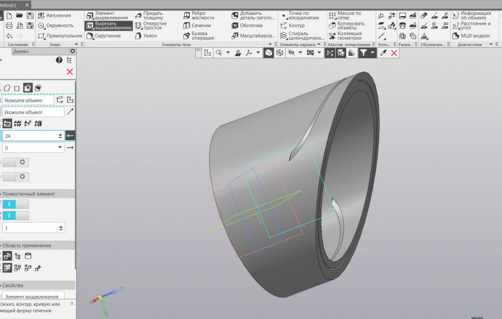502x319 pixels.
Task: Open a file via the folder icon
Action: coord(20,16)
